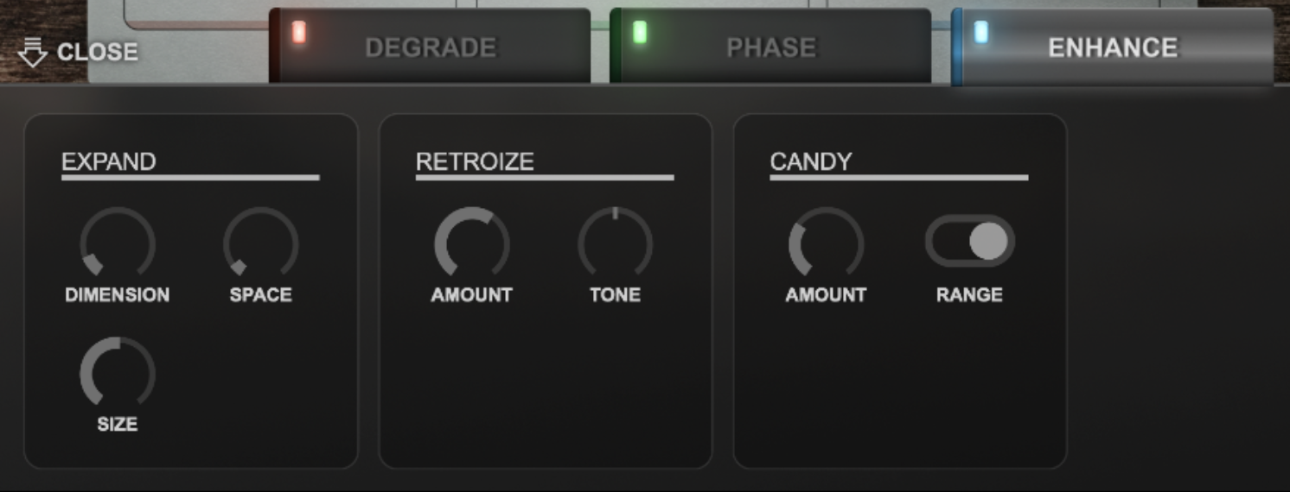Click the Close text label
The image size is (1290, 492).
tap(97, 53)
